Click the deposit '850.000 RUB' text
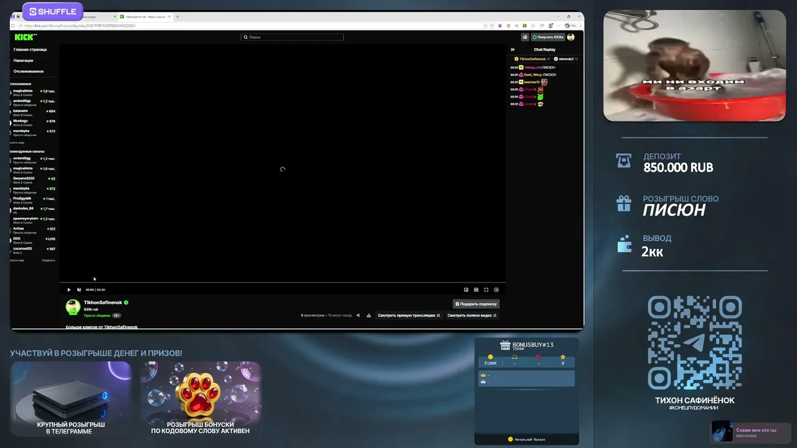This screenshot has height=448, width=797. (x=678, y=167)
